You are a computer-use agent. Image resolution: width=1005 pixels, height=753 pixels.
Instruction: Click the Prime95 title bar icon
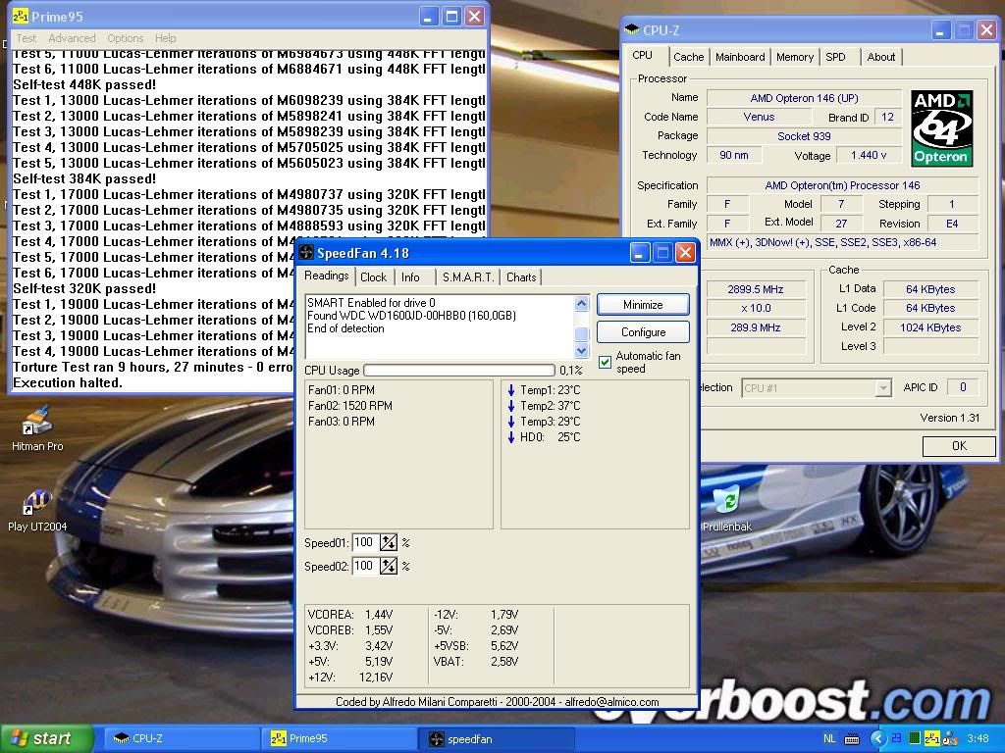pyautogui.click(x=20, y=16)
